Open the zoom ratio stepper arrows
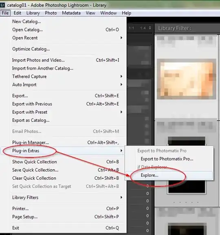Viewport: 220px width, 235px height. coord(150,28)
